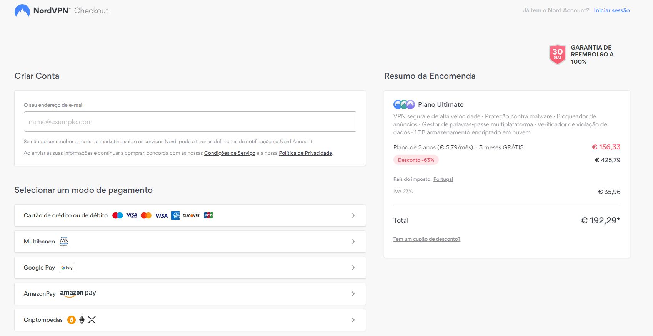Image resolution: width=653 pixels, height=336 pixels.
Task: Choose Multibanco payment method
Action: (190, 242)
